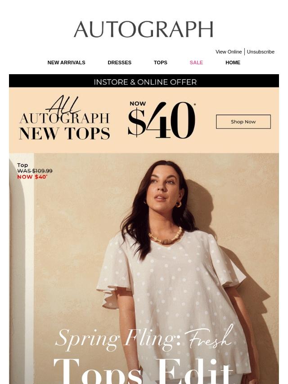Image resolution: width=288 pixels, height=384 pixels.
Task: Click the strikethrough WAS $109.99 price
Action: [x=35, y=171]
